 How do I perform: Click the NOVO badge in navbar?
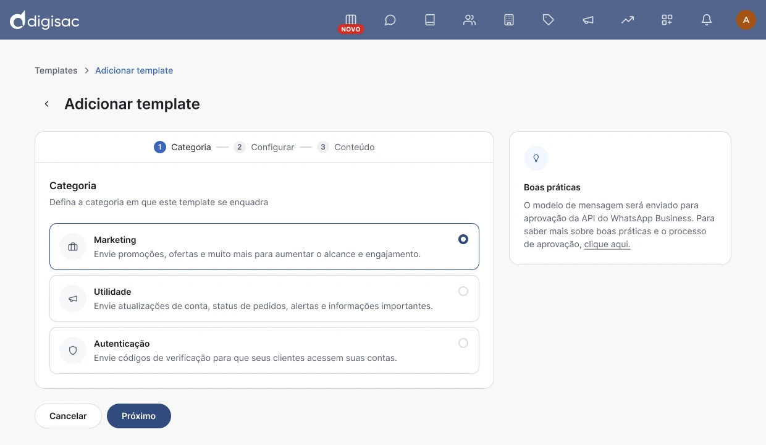tap(351, 29)
